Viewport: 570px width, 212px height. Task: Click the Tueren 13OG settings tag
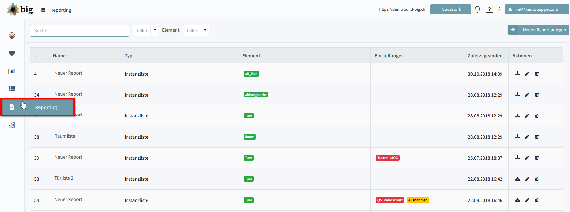tap(387, 158)
